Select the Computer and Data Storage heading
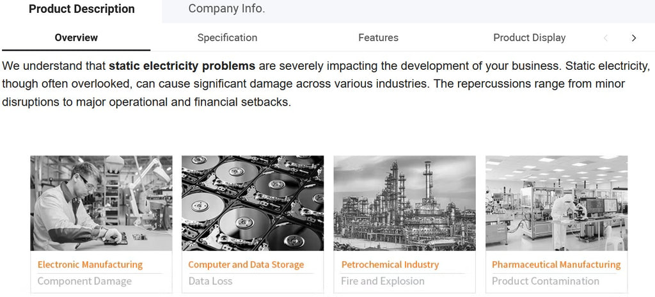 click(x=246, y=264)
